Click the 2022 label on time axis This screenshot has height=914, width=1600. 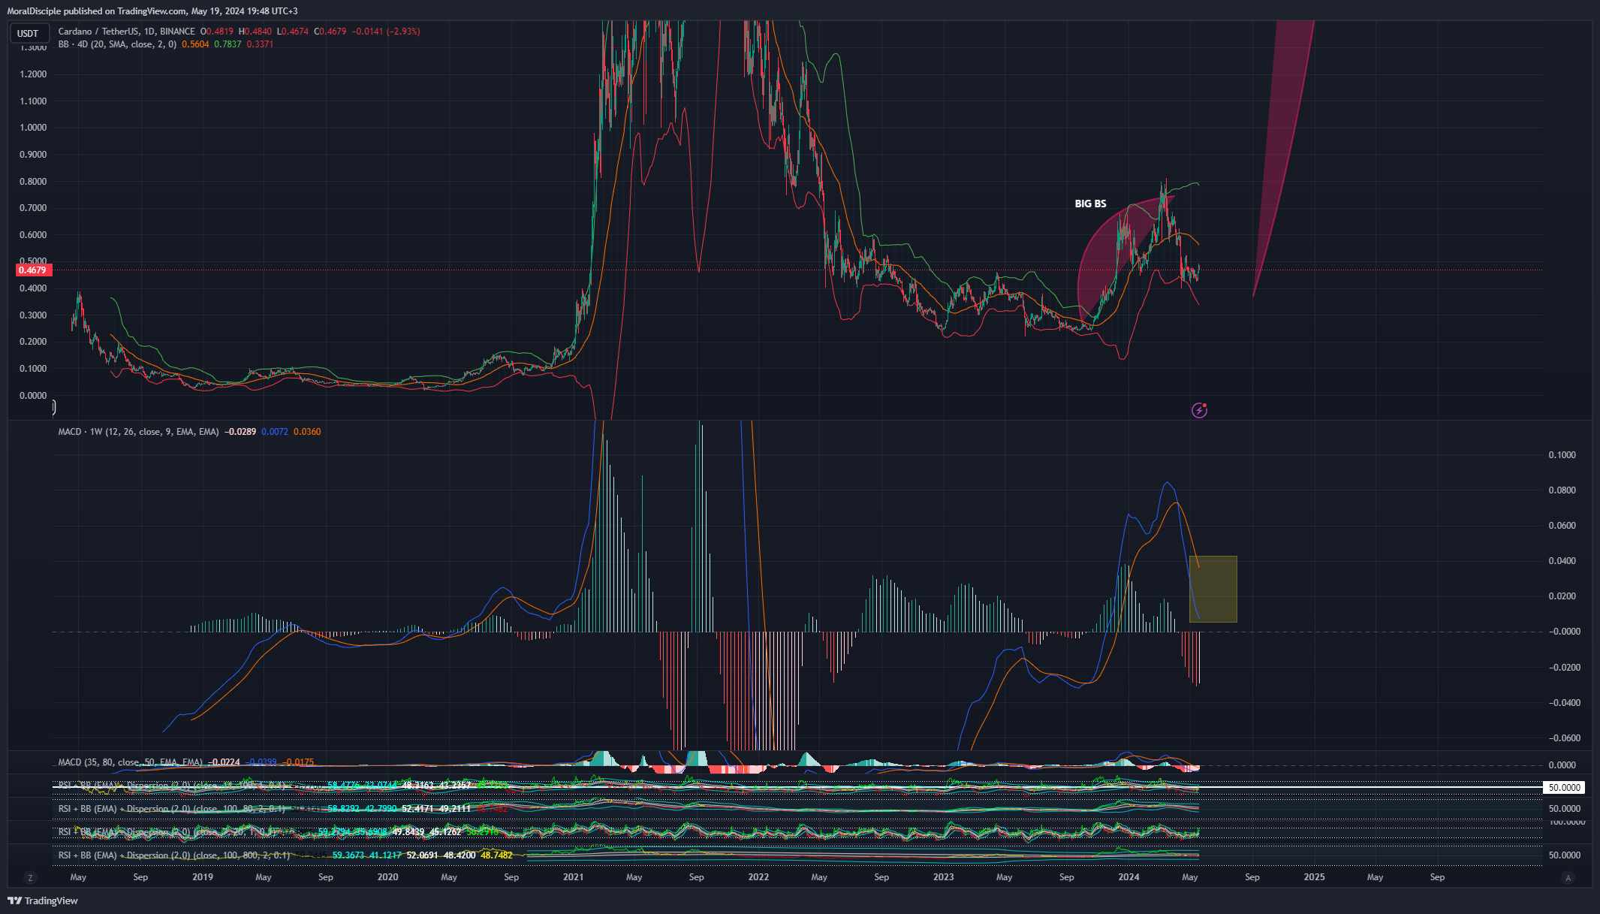point(758,877)
